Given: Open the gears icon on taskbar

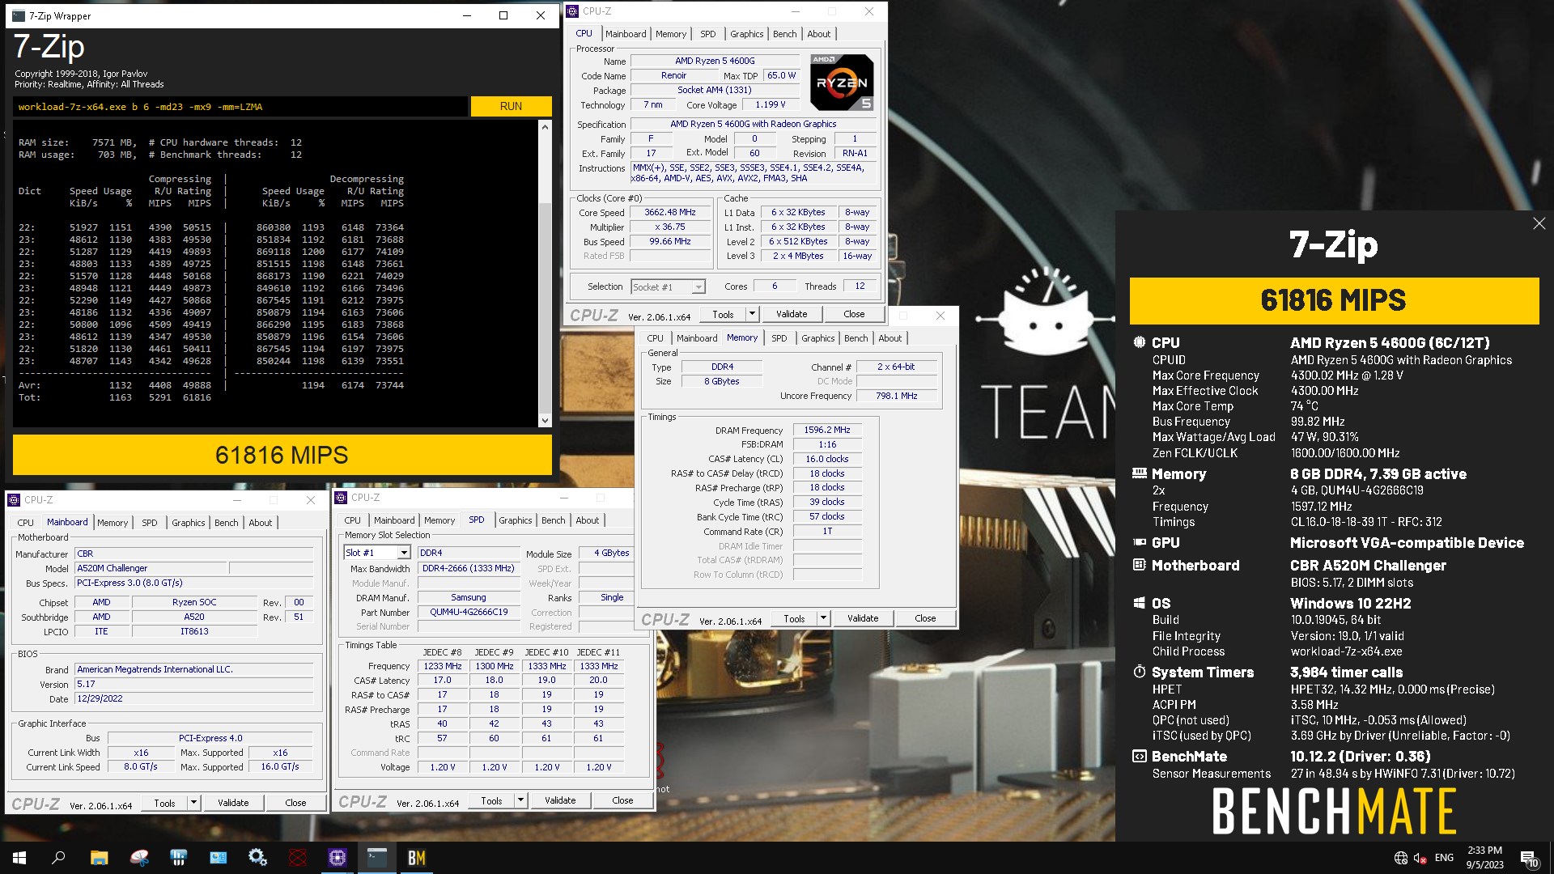Looking at the screenshot, I should 258,858.
